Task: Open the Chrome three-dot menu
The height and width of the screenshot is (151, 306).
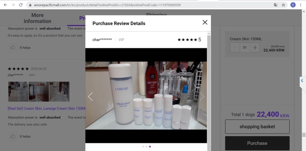Action: coord(301,5)
